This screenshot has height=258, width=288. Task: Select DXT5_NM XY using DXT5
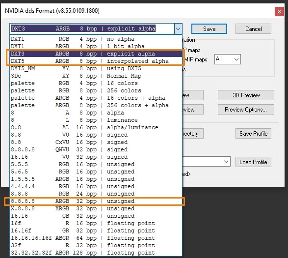tap(96, 68)
